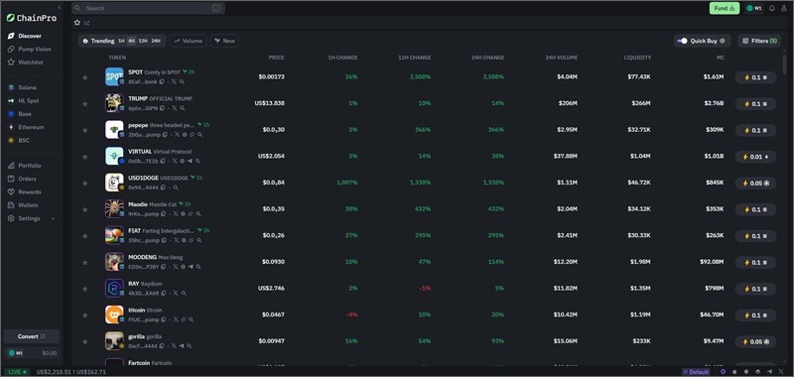
Task: Star the USD1DOGE token row
Action: tap(85, 184)
